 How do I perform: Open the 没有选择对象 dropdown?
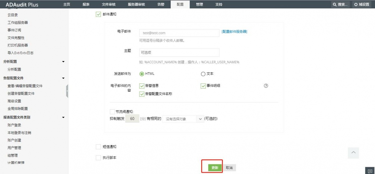click(x=183, y=119)
